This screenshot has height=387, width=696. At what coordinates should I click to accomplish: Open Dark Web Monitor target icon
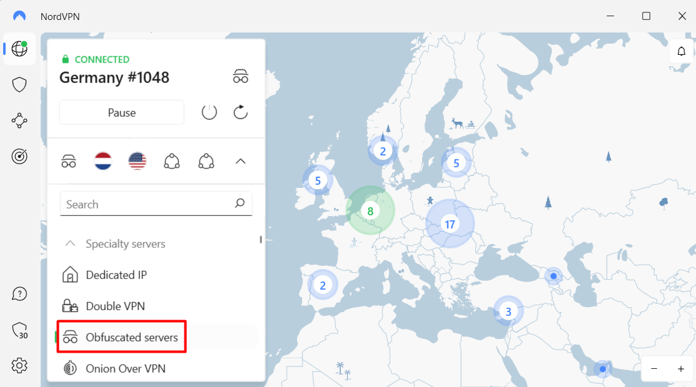[x=19, y=157]
